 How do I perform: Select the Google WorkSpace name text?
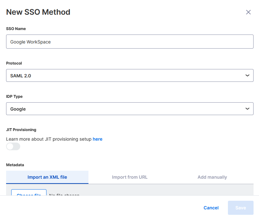(30, 42)
